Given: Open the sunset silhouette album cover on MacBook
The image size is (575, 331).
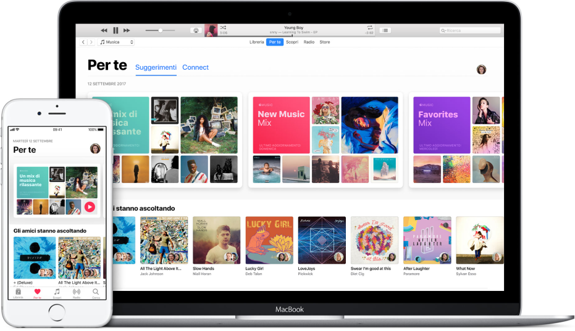Looking at the screenshot, I should [135, 169].
